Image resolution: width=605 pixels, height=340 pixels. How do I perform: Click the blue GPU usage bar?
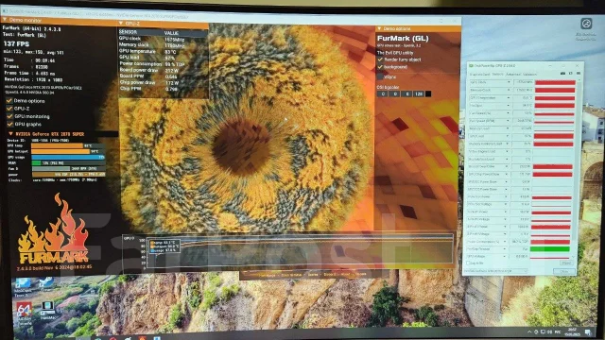pos(68,158)
